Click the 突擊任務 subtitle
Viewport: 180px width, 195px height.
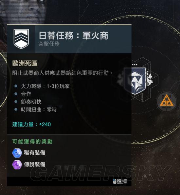pyautogui.click(x=49, y=44)
